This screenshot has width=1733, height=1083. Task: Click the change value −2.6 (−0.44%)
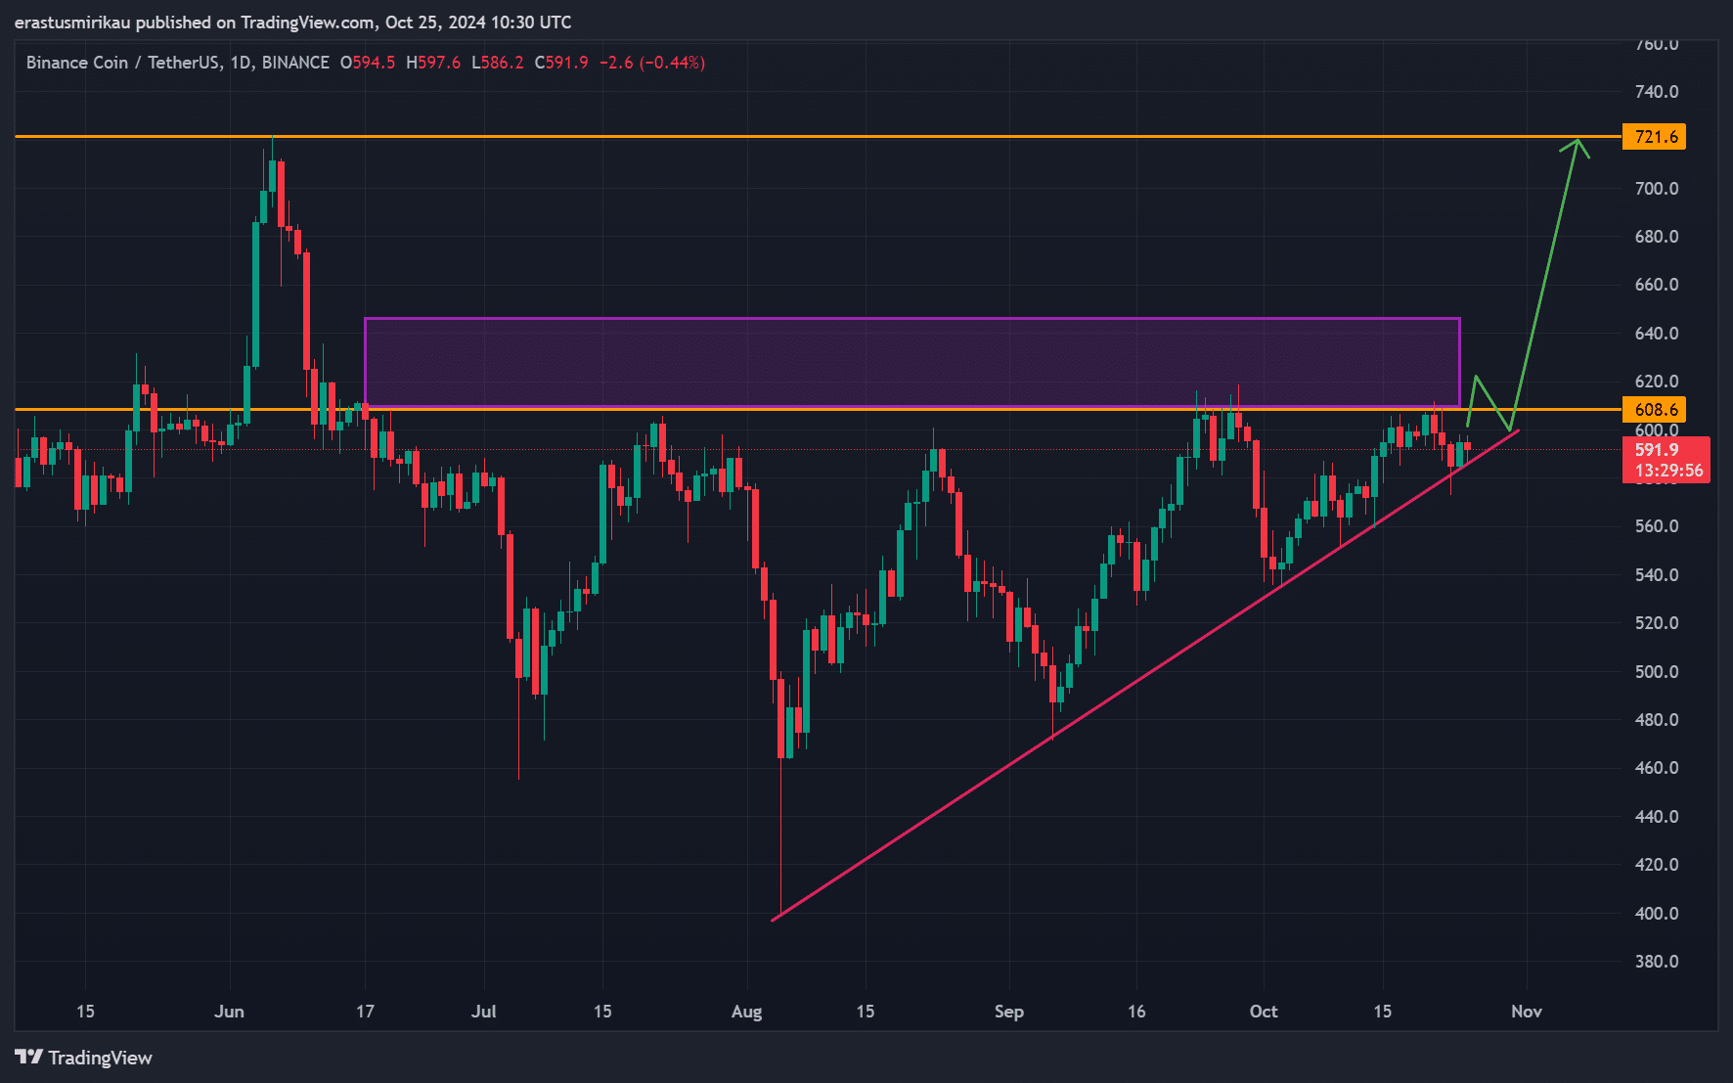(x=652, y=63)
